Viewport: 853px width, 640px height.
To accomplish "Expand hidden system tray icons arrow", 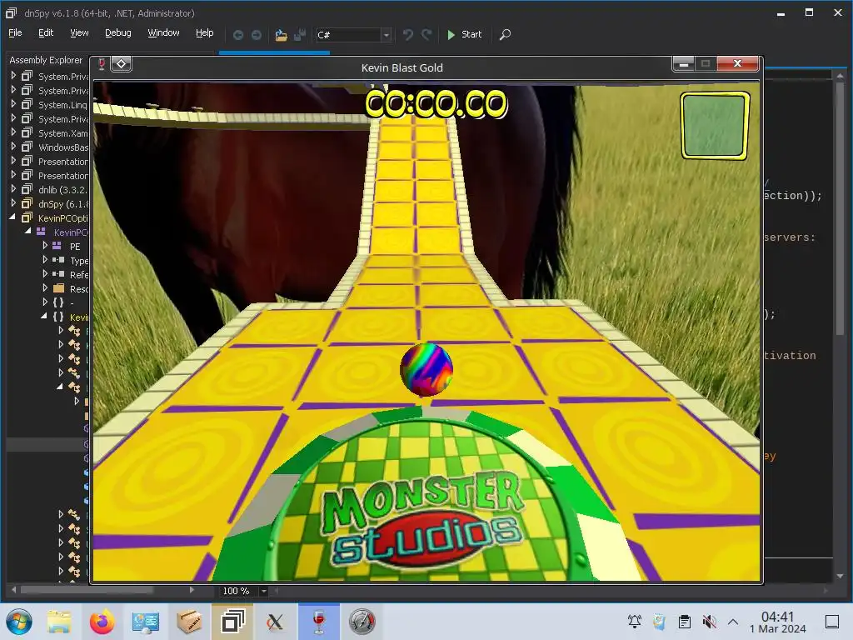I will pos(733,622).
